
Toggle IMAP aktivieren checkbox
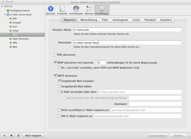(x=55, y=62)
